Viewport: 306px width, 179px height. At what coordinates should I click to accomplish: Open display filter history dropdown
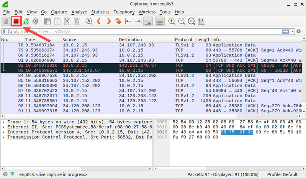[292, 31]
